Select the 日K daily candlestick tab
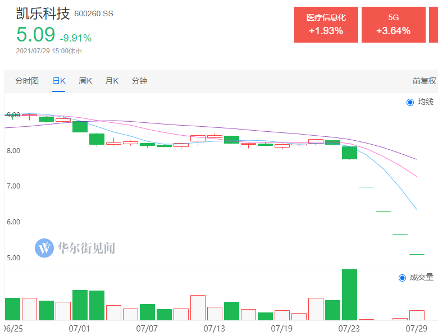438x336 pixels. [59, 81]
